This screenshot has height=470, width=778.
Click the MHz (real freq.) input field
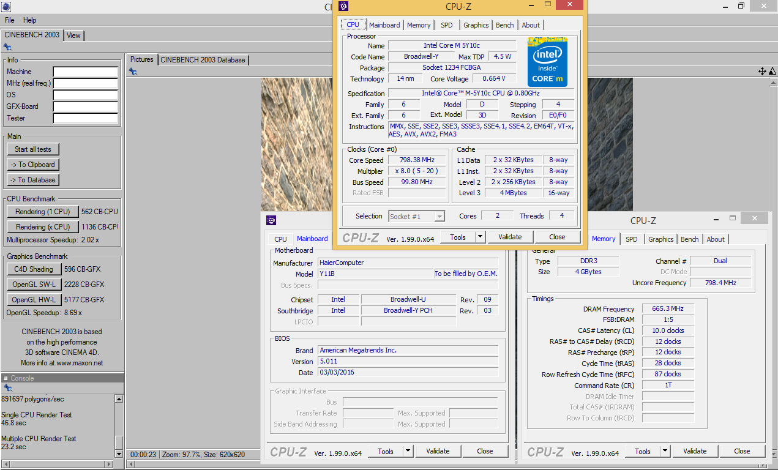tap(85, 83)
